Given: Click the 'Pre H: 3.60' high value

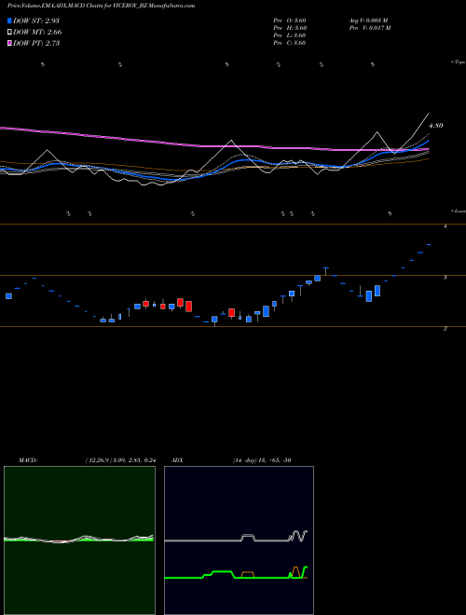Looking at the screenshot, I should point(290,28).
